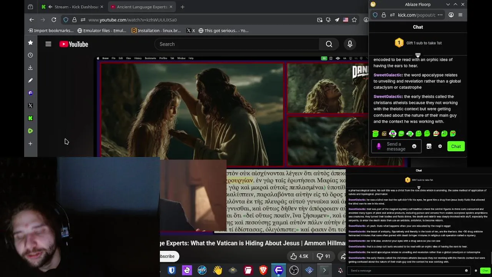Open the notes pencil panel in sidebar

pyautogui.click(x=30, y=80)
